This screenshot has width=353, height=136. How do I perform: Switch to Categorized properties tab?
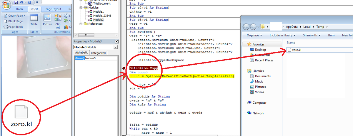(x=98, y=53)
